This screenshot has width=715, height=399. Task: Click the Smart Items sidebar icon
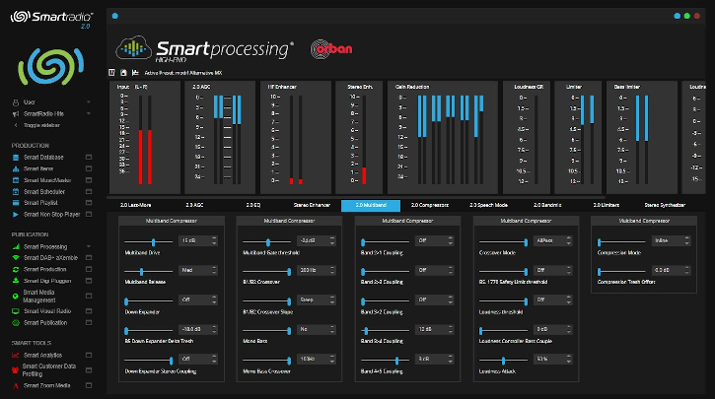pos(16,169)
